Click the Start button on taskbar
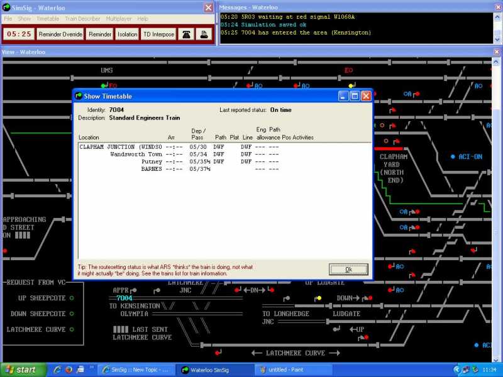 (x=23, y=370)
